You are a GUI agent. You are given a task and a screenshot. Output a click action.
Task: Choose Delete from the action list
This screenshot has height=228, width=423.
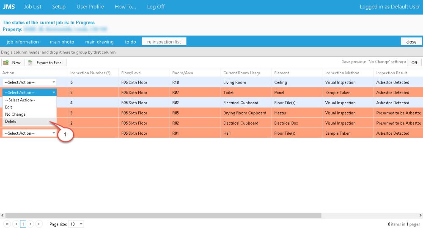coord(30,122)
